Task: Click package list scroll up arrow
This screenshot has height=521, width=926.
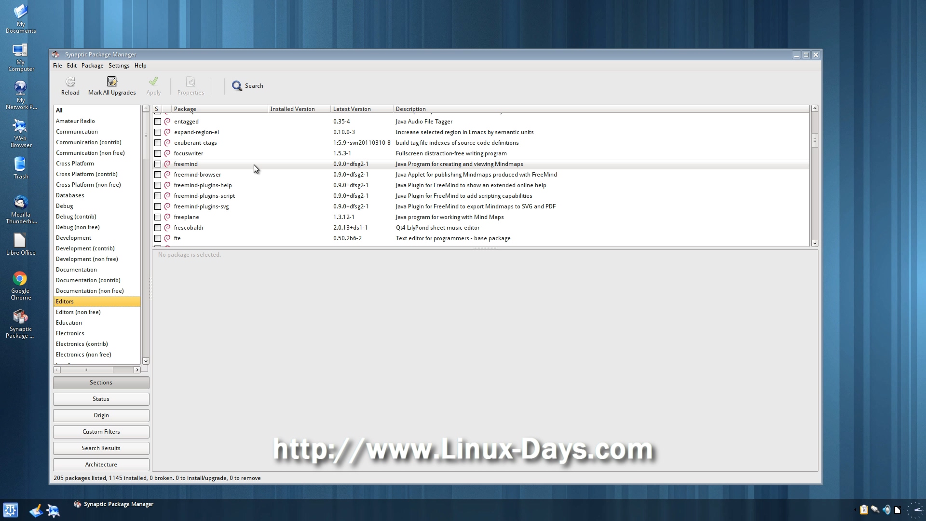Action: point(815,109)
